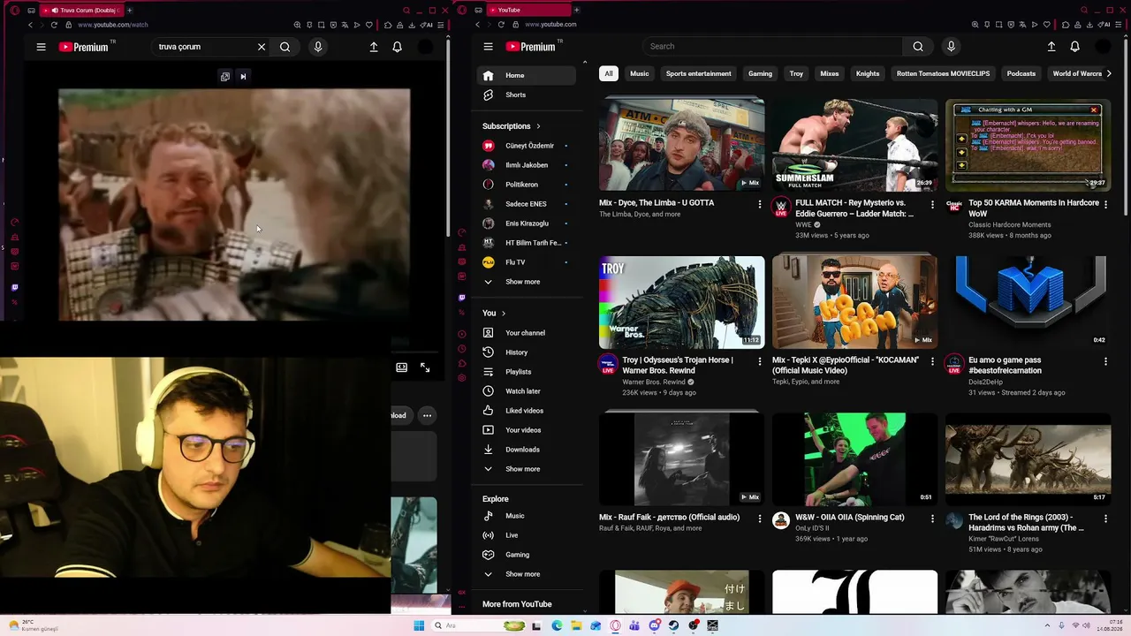Click the upload icon in left YouTube window
The width and height of the screenshot is (1131, 636).
(x=374, y=47)
